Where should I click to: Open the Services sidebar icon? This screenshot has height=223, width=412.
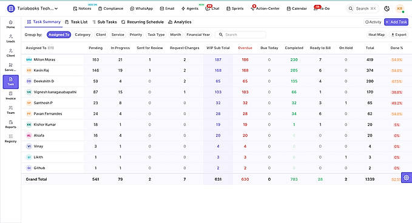[x=10, y=67]
